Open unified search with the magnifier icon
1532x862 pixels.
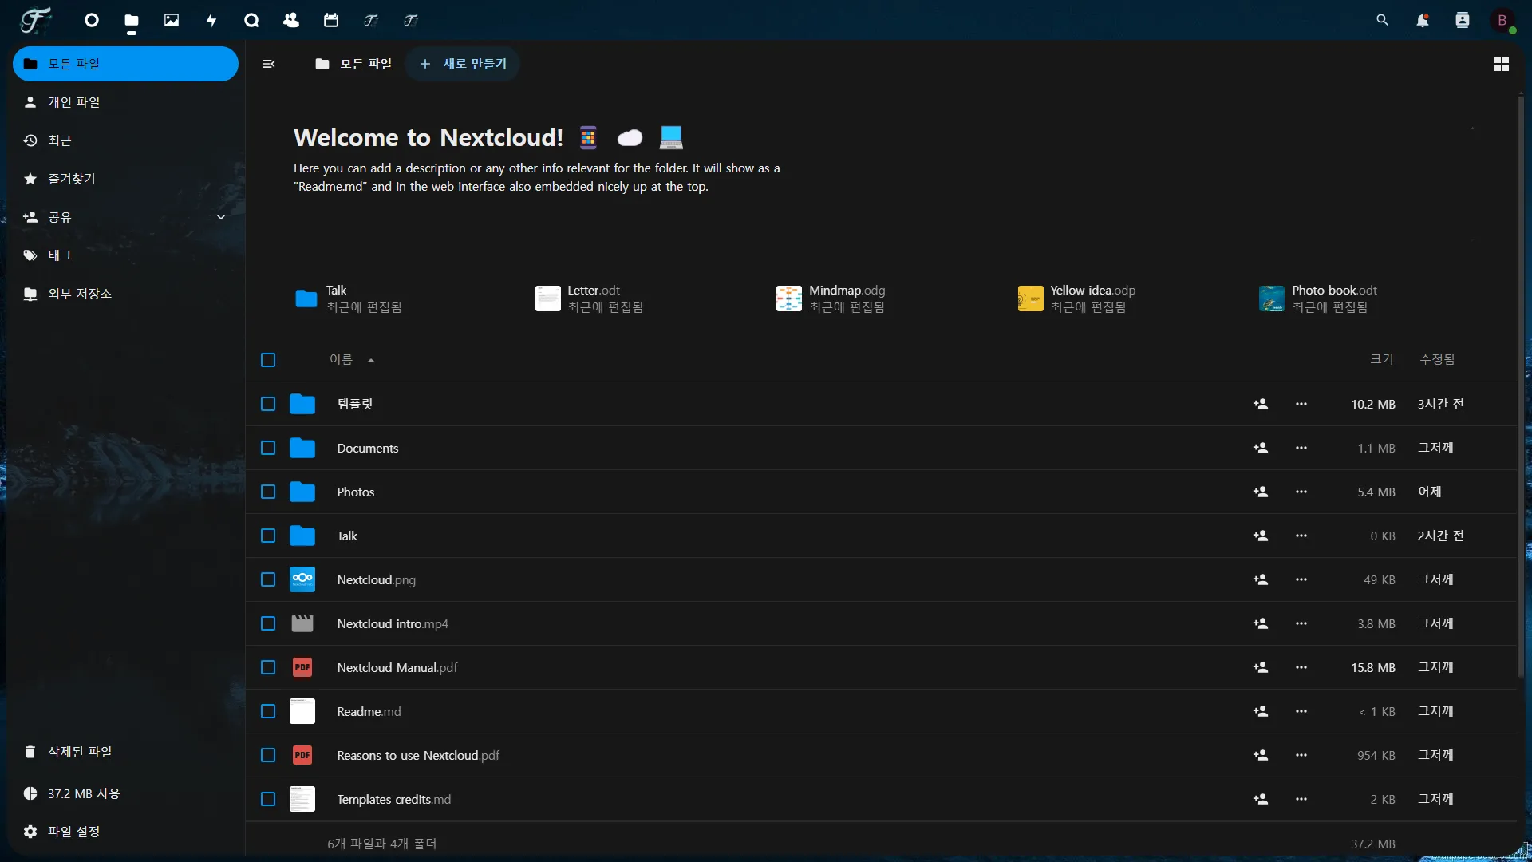1383,20
